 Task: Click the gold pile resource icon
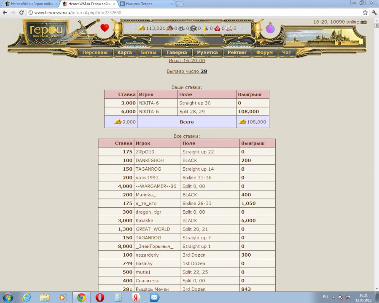pos(142,28)
